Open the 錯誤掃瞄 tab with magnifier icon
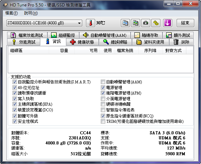This screenshot has width=201, height=164. coord(115,42)
